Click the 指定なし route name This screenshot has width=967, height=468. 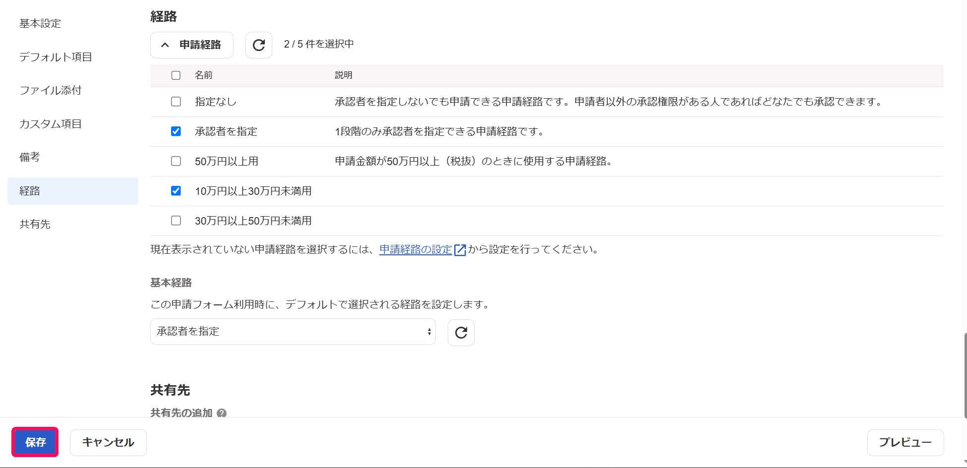216,102
